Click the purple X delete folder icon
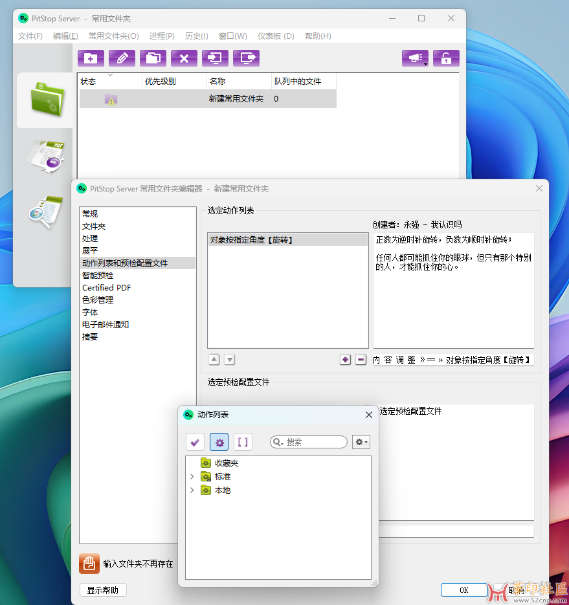 pos(184,58)
